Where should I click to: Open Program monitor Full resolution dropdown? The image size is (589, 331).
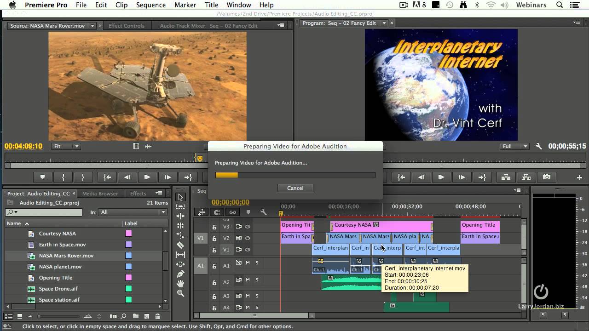[x=515, y=146]
